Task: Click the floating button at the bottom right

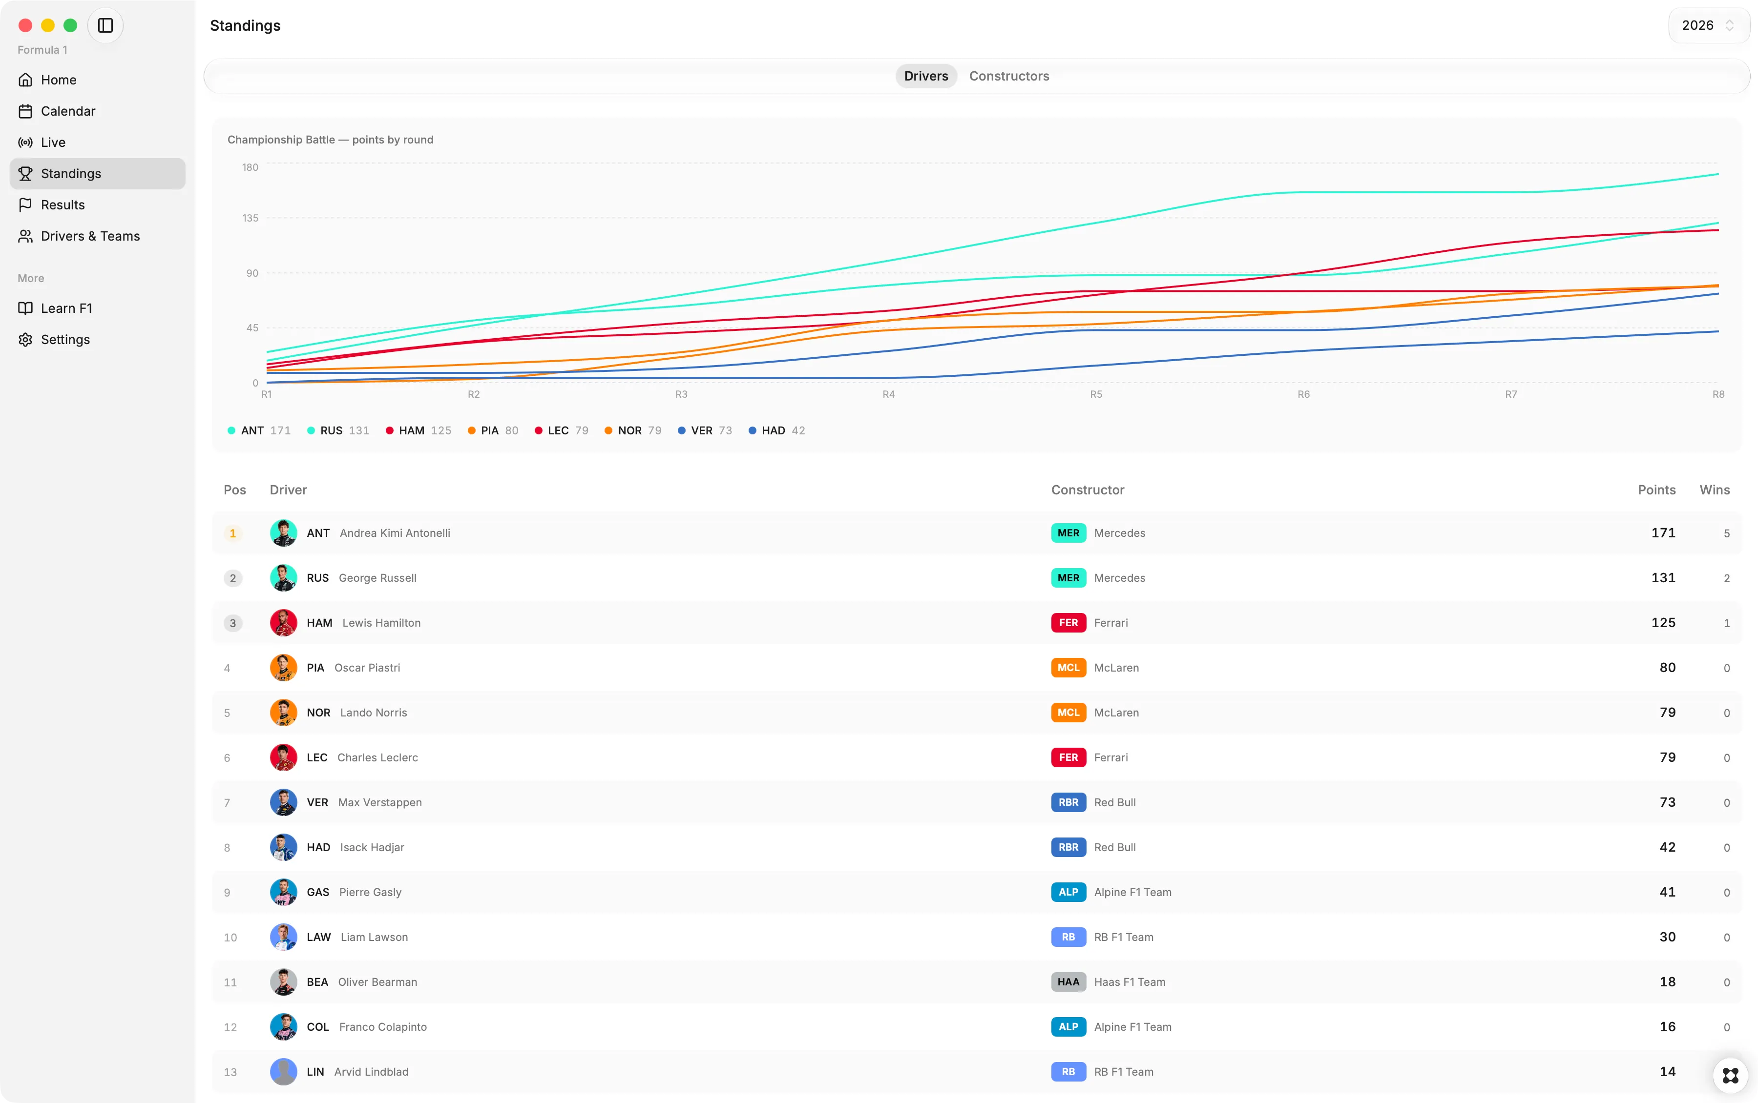Action: (x=1730, y=1075)
